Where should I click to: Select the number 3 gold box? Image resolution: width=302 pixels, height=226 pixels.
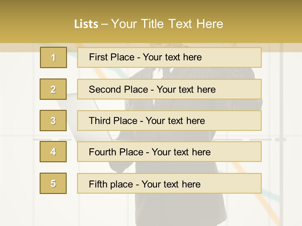pos(53,121)
